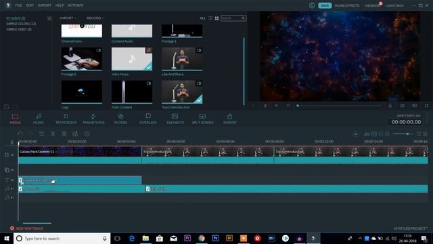
Task: Open the edit/adjust lines icon
Action: tap(41, 134)
